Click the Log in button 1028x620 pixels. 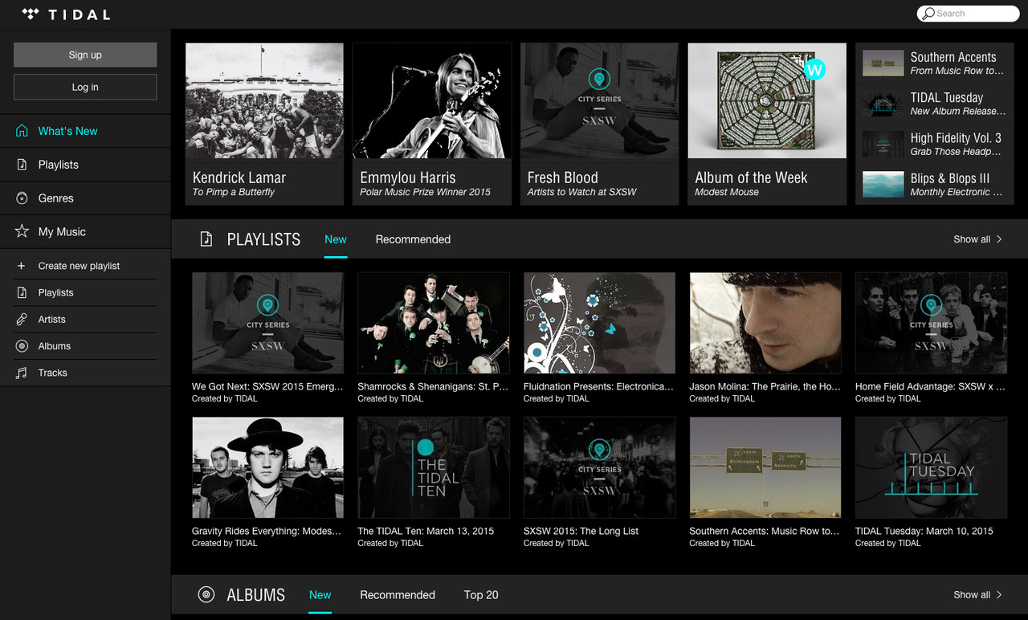coord(84,87)
